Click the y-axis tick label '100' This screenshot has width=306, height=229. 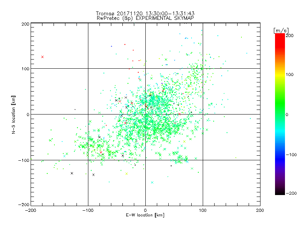click(25, 69)
